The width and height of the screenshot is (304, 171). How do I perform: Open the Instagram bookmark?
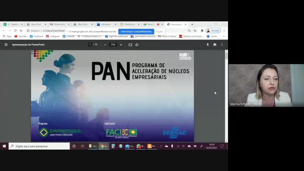pyautogui.click(x=53, y=36)
